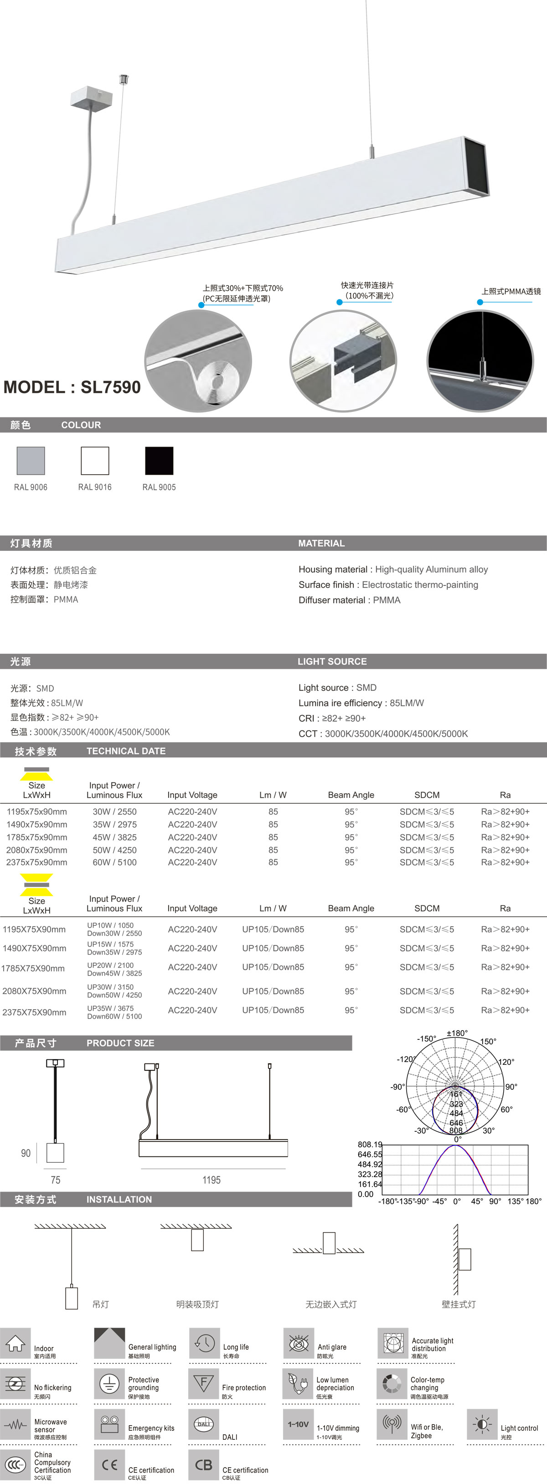Select the Wifi or Ble Zigbee icon
This screenshot has height=1484, width=547.
coord(392,1425)
